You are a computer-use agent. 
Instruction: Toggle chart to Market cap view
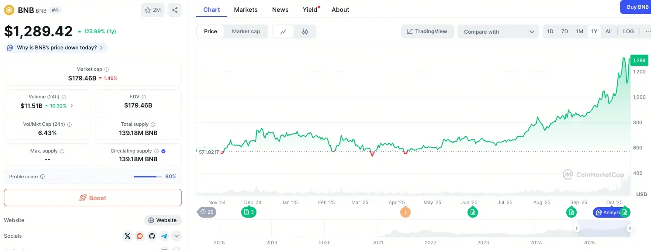pyautogui.click(x=246, y=31)
